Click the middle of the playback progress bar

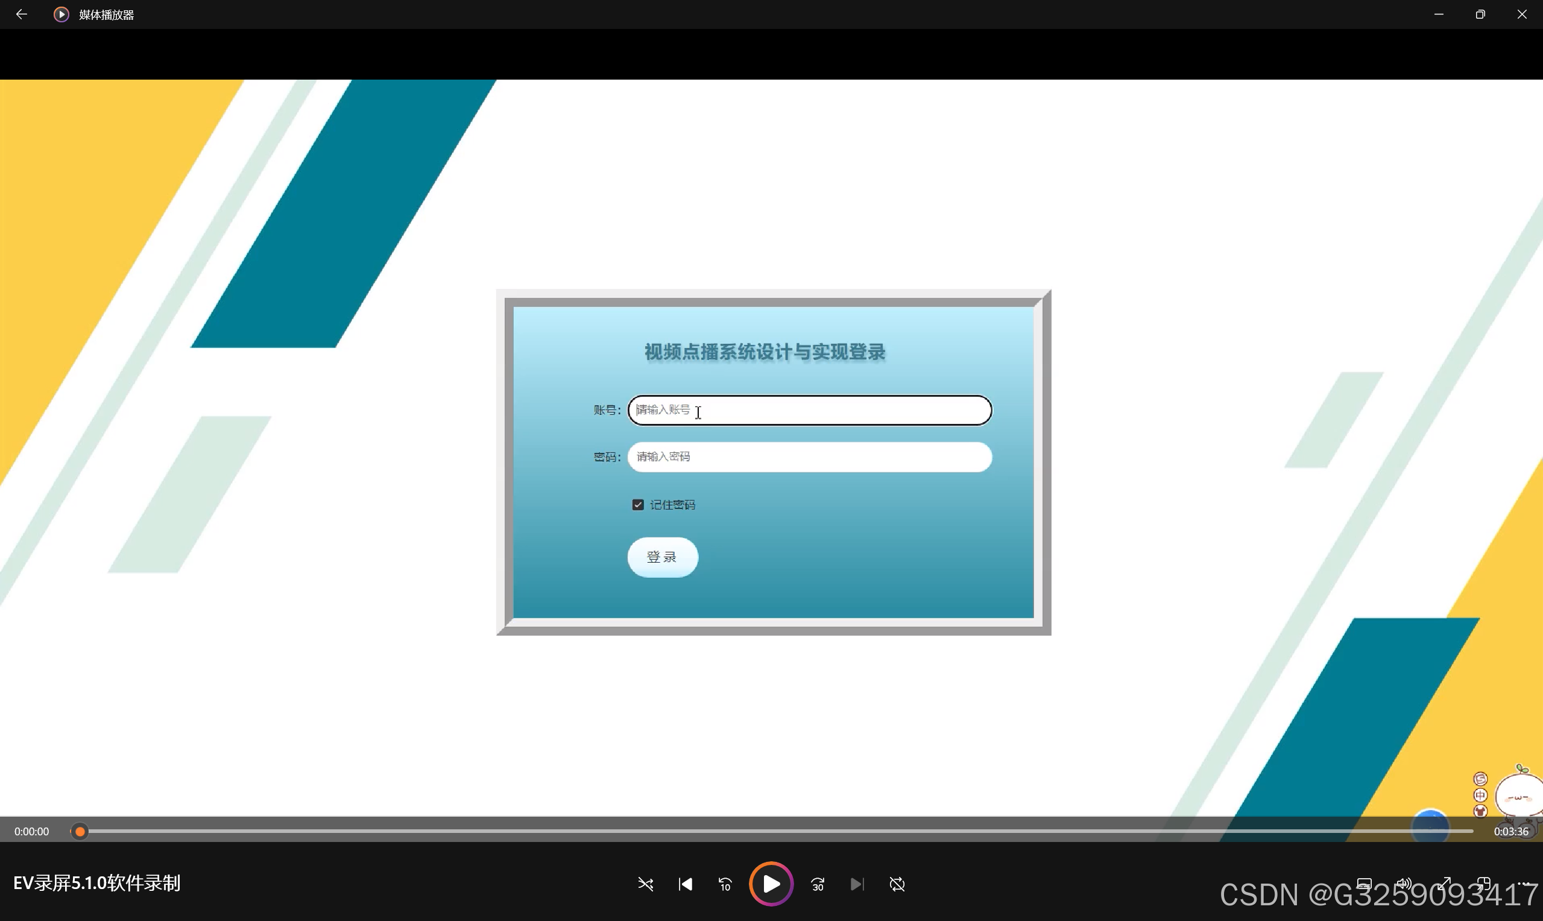[x=772, y=831]
